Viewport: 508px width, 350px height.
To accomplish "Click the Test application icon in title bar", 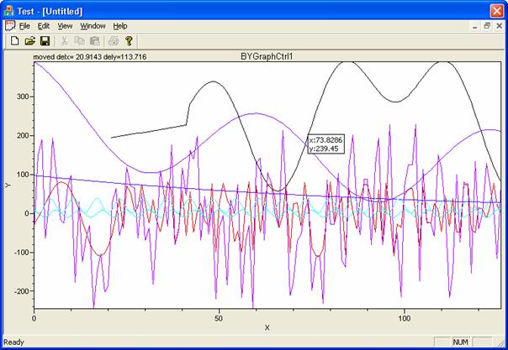I will (x=11, y=9).
